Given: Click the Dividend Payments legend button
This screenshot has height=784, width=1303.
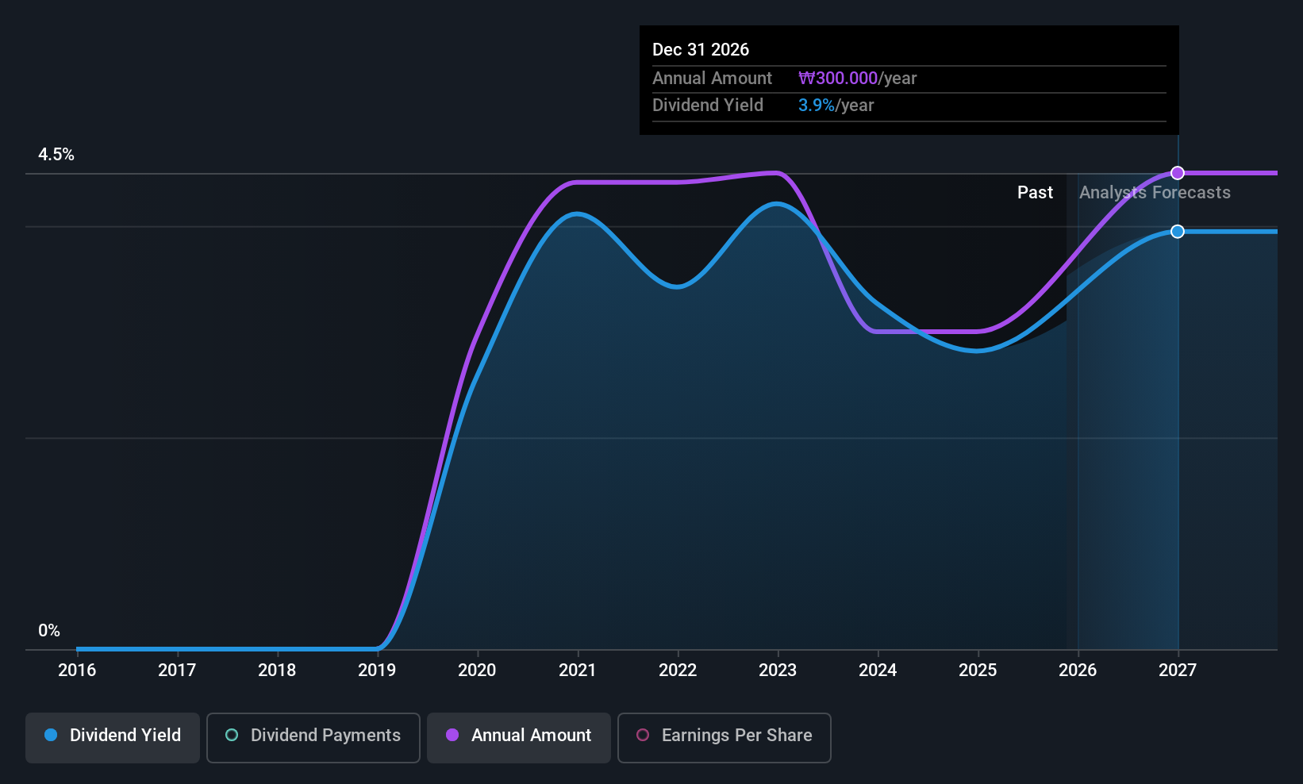Looking at the screenshot, I should tap(313, 736).
